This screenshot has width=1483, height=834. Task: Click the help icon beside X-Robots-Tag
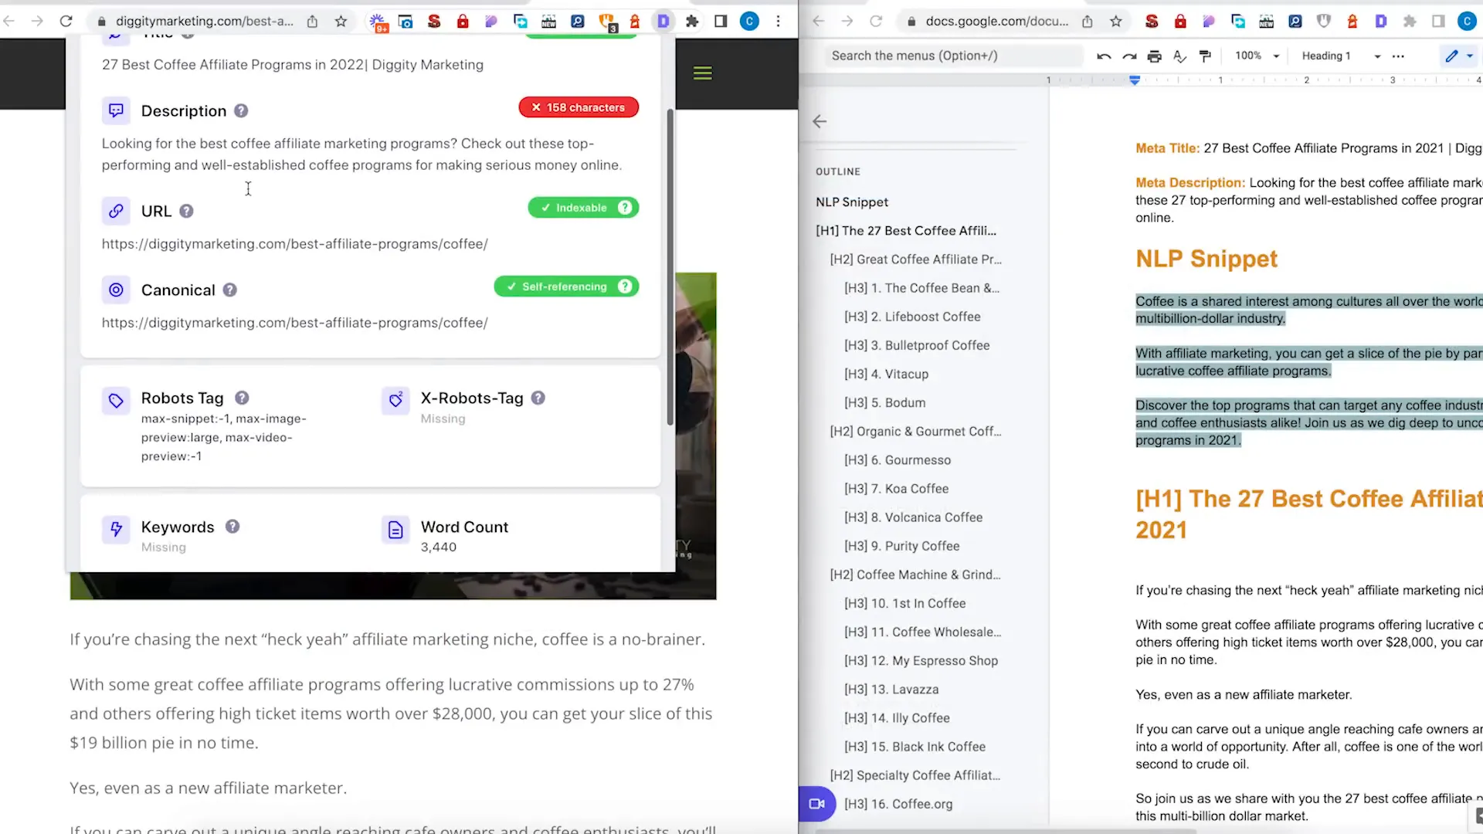(x=538, y=398)
